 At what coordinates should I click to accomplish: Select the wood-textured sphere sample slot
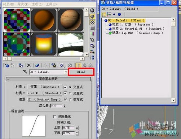pyautogui.click(x=71, y=20)
